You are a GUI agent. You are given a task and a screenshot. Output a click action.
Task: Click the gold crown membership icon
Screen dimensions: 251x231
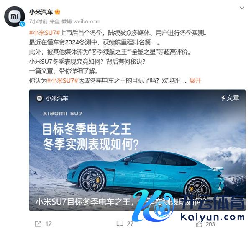[57, 12]
